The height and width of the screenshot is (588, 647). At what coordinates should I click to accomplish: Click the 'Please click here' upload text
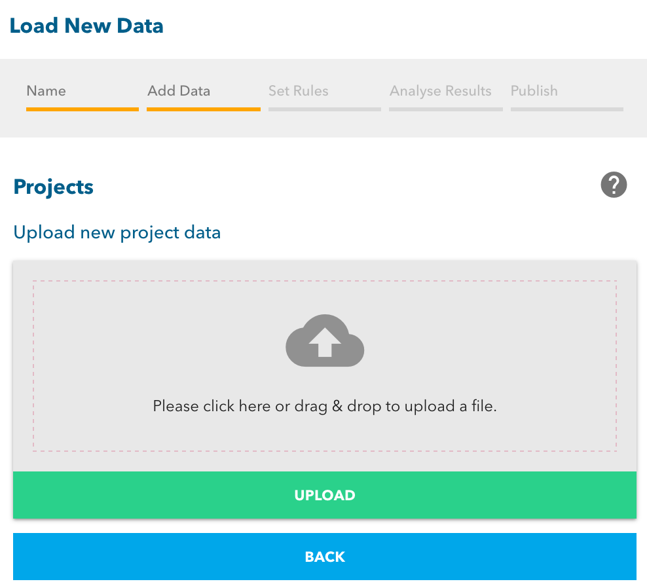point(325,406)
